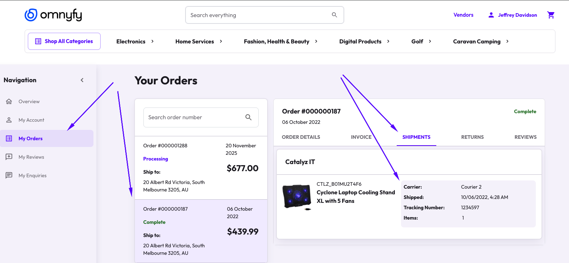The height and width of the screenshot is (263, 569).
Task: Click the order number search magnifier icon
Action: 249,117
